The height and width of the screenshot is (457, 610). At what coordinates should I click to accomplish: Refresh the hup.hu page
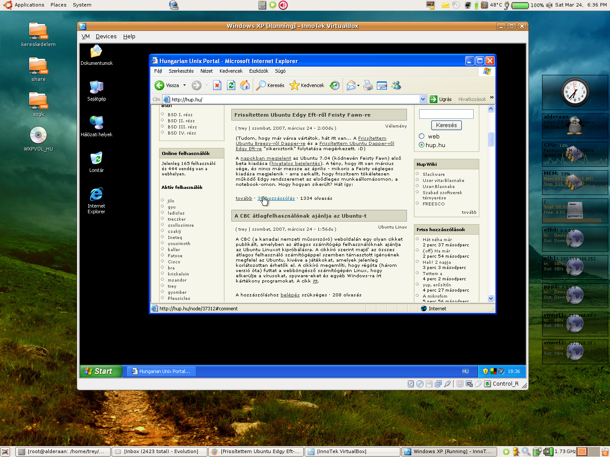pyautogui.click(x=231, y=85)
